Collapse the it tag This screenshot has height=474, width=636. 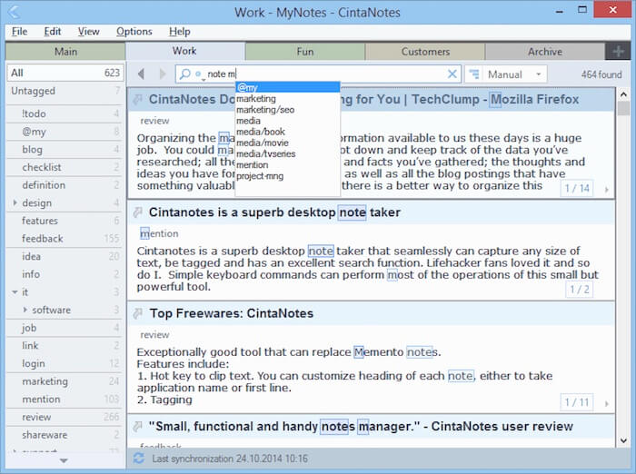tap(15, 292)
